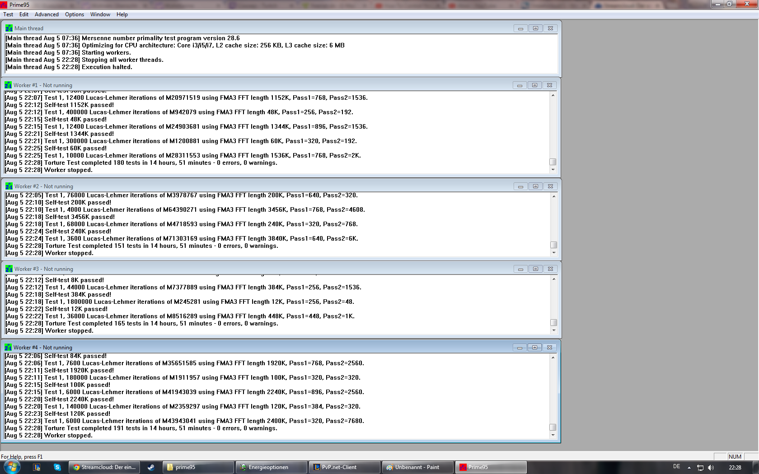Screen dimensions: 759x474
Task: Click Worker #3 scrollbar up arrow
Action: coord(553,279)
